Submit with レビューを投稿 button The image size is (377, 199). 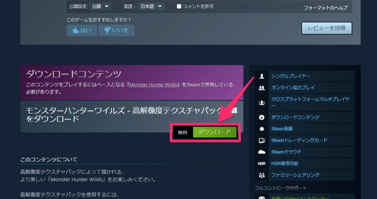tap(327, 28)
